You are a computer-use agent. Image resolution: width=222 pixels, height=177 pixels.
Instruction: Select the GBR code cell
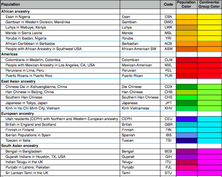pos(168,124)
